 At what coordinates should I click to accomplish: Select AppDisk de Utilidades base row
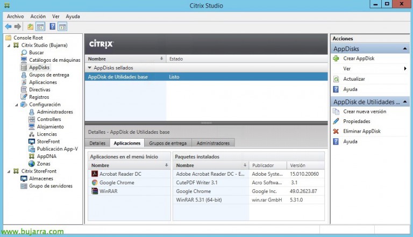coord(206,77)
